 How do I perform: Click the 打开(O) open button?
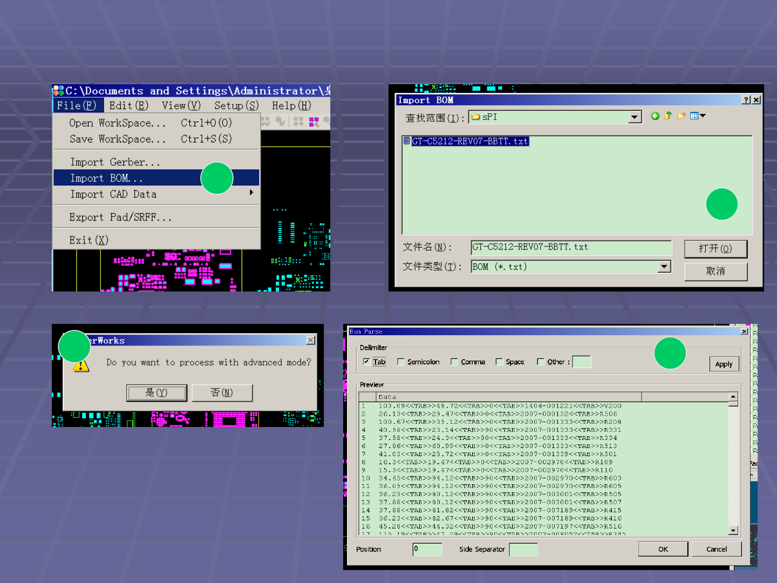click(715, 249)
